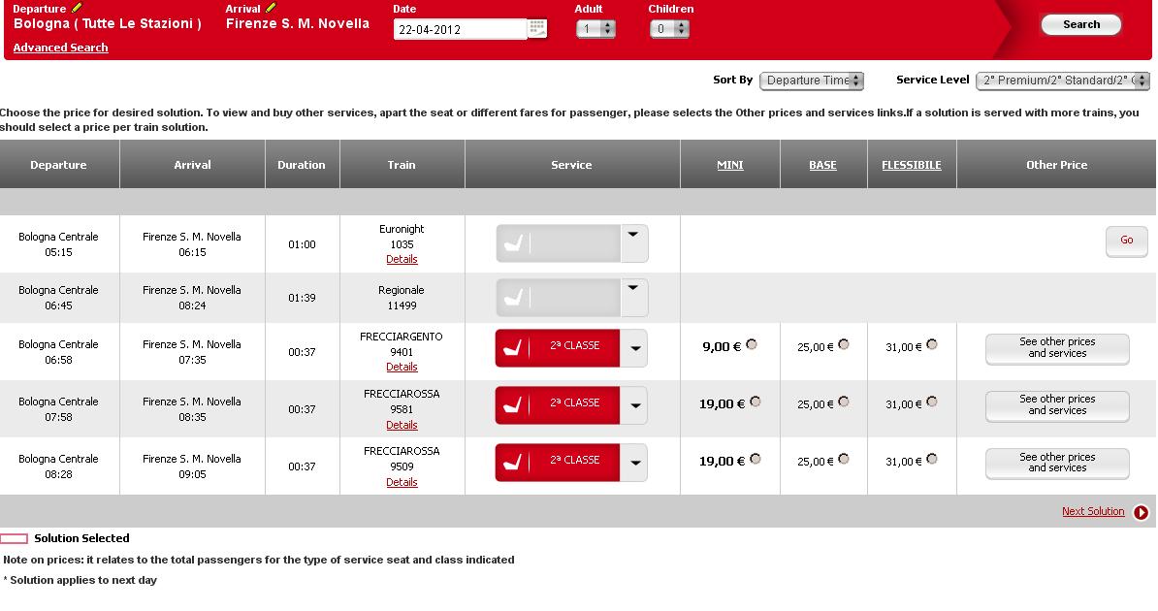The image size is (1158, 611).
Task: Click Go button for Euronight 1035
Action: coord(1126,241)
